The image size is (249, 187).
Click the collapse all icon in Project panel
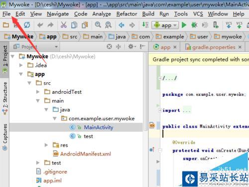point(118,46)
